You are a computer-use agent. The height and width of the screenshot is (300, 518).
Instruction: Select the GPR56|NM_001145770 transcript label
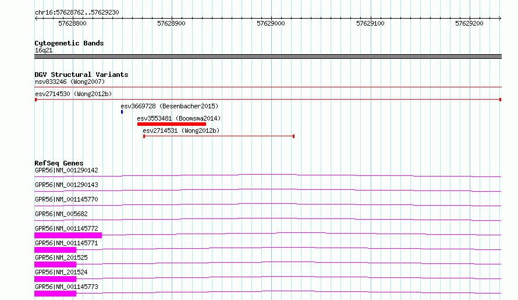pyautogui.click(x=66, y=199)
